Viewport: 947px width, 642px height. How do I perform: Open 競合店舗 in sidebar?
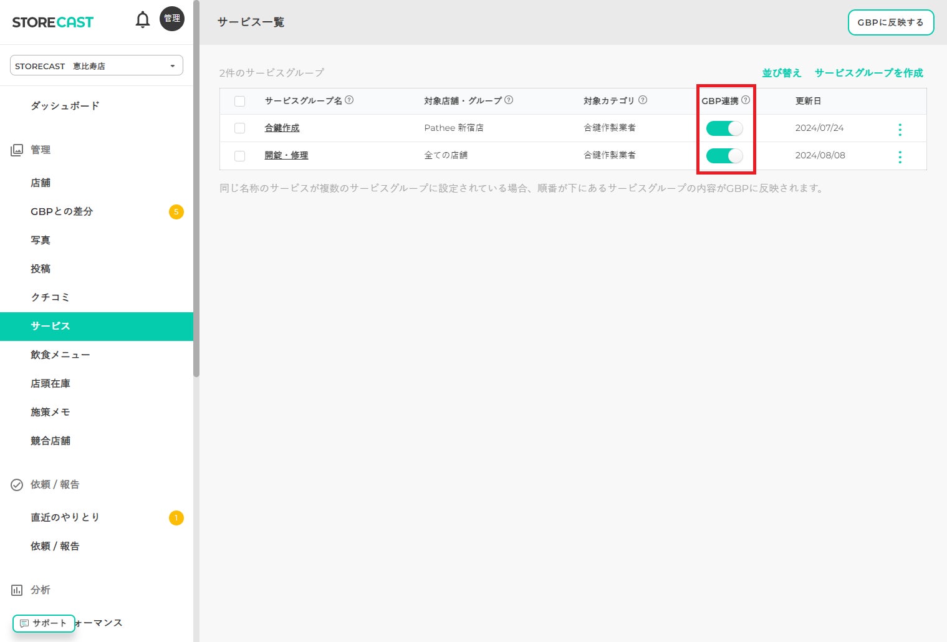click(50, 441)
